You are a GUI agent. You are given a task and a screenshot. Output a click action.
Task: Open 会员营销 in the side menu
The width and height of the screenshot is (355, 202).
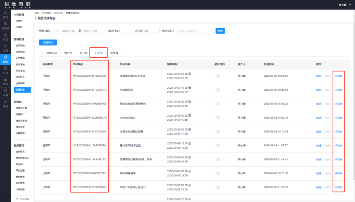point(20,45)
